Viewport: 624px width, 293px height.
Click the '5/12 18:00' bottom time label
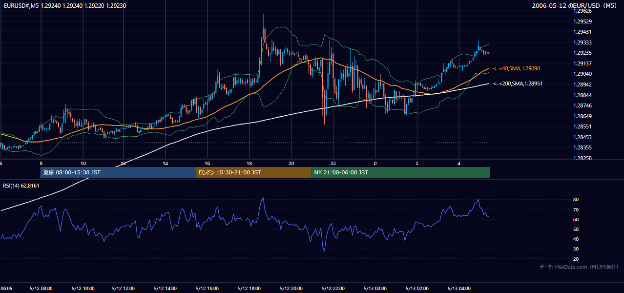pyautogui.click(x=250, y=289)
